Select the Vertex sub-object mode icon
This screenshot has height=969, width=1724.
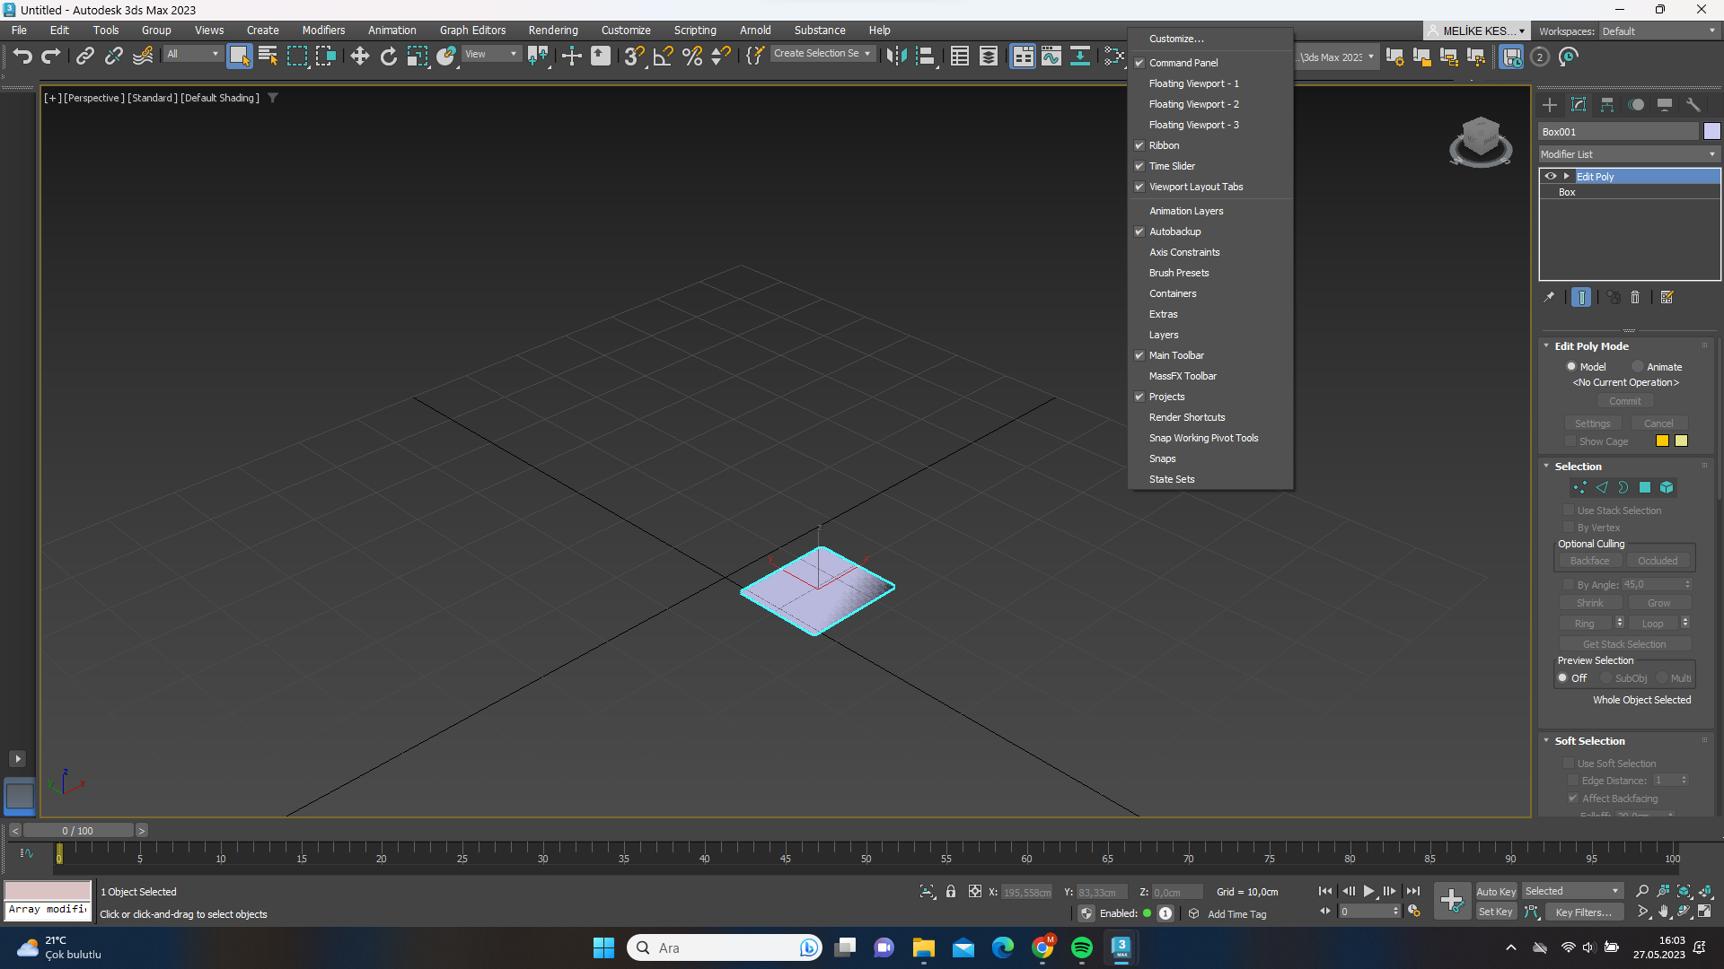[x=1579, y=487]
